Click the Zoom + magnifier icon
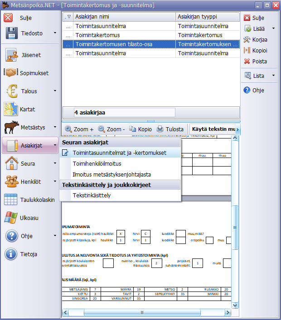The width and height of the screenshot is (281, 320). point(69,129)
